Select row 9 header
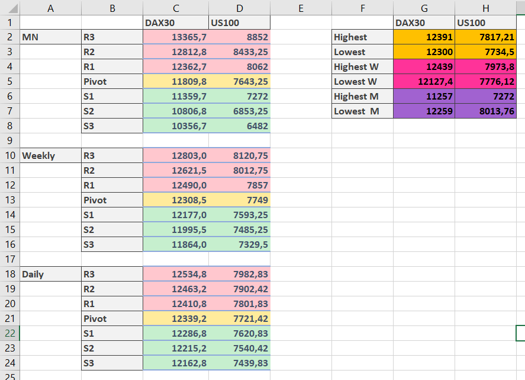The height and width of the screenshot is (380, 525). pyautogui.click(x=9, y=140)
